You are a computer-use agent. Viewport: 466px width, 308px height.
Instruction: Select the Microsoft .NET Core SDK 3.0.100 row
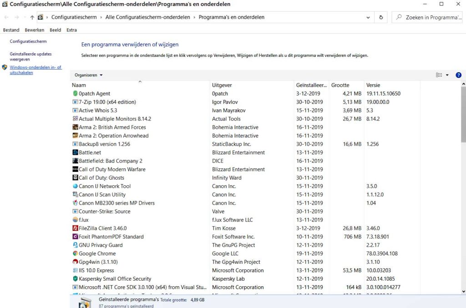coord(245,287)
